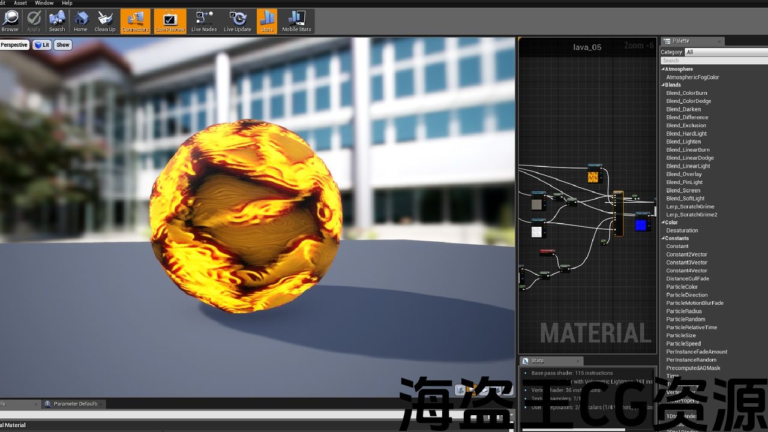Switch to the Parameter Defaults tab
Screen dimensions: 768x432
(x=75, y=404)
